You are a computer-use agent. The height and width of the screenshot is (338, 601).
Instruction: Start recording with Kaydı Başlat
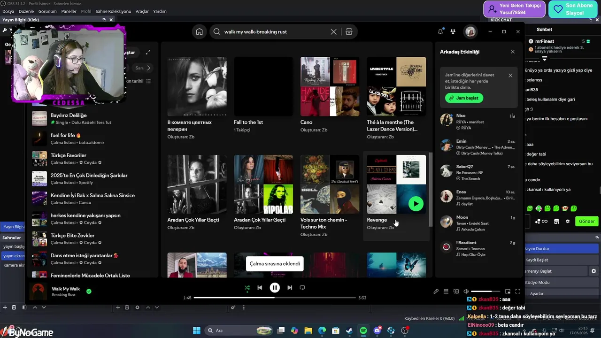click(561, 260)
